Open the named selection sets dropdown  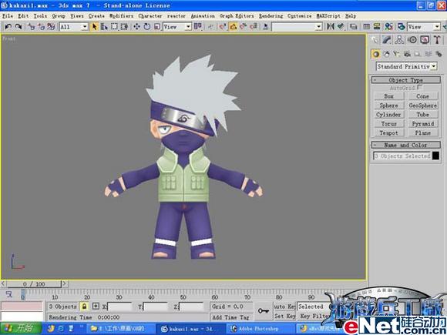pos(297,27)
